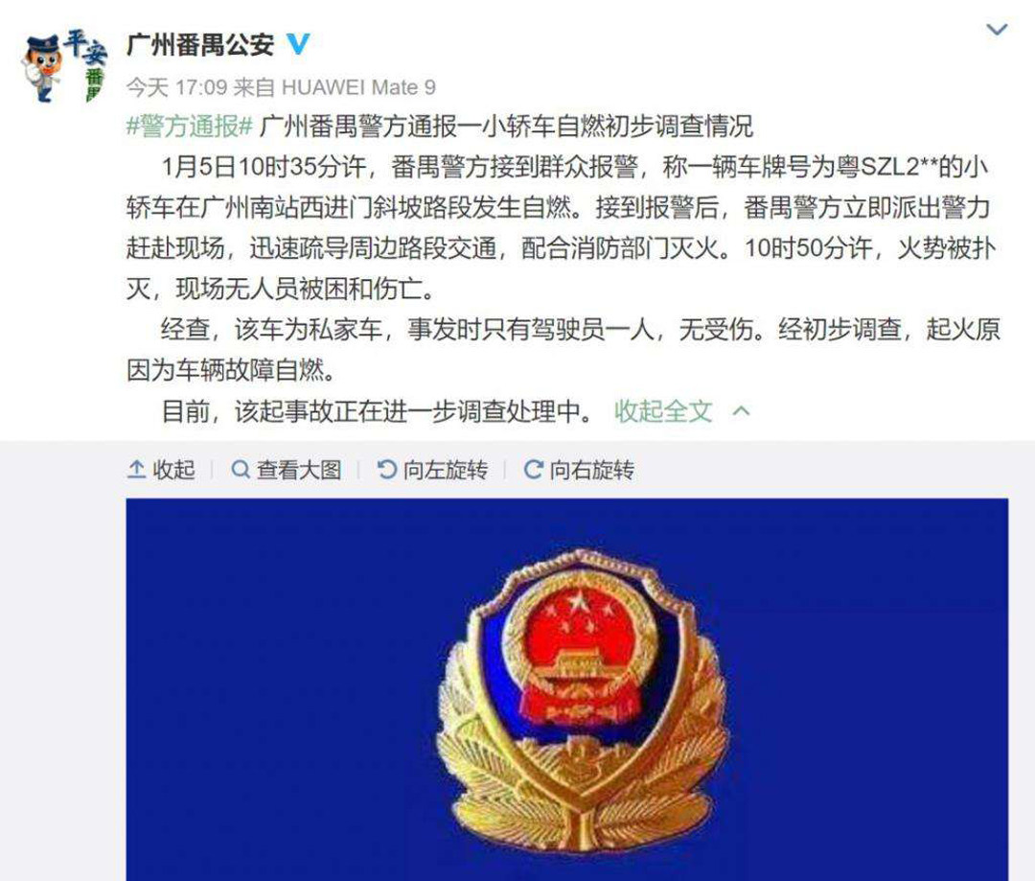Rotate image left with 向左旋转
Viewport: 1035px width, 881px height.
pyautogui.click(x=446, y=470)
